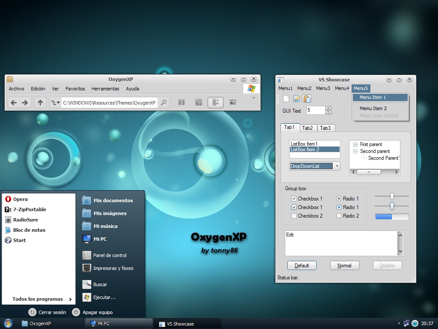Go back in OxygenXP explorer window
438x329 pixels.
click(x=14, y=103)
